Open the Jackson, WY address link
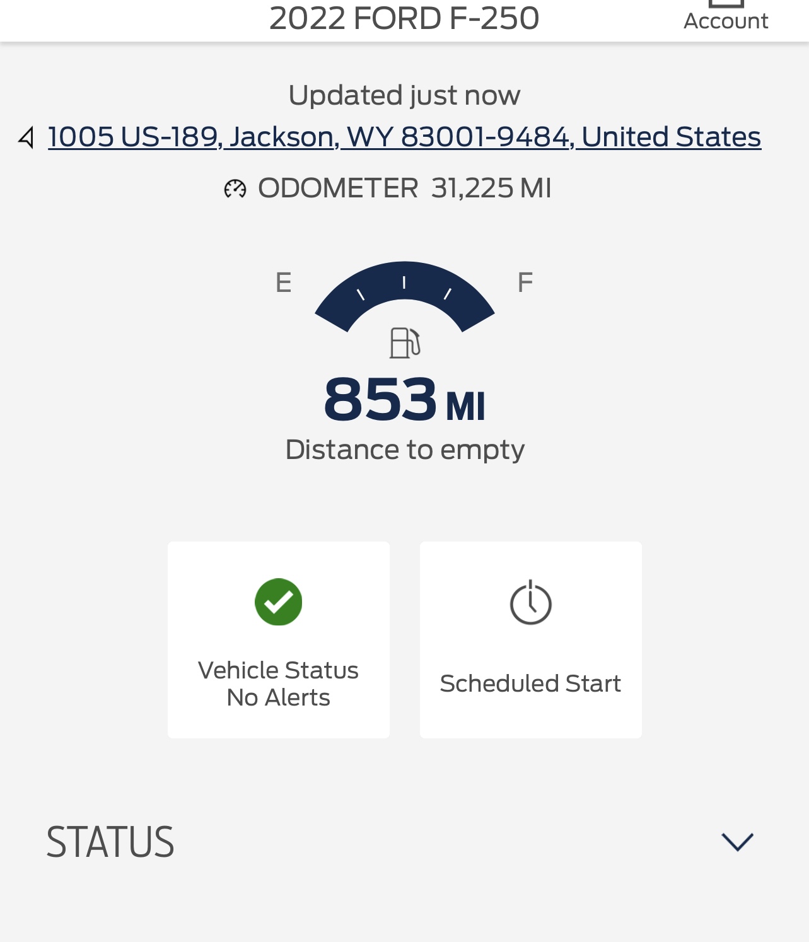Screen dimensions: 809x942 404,137
